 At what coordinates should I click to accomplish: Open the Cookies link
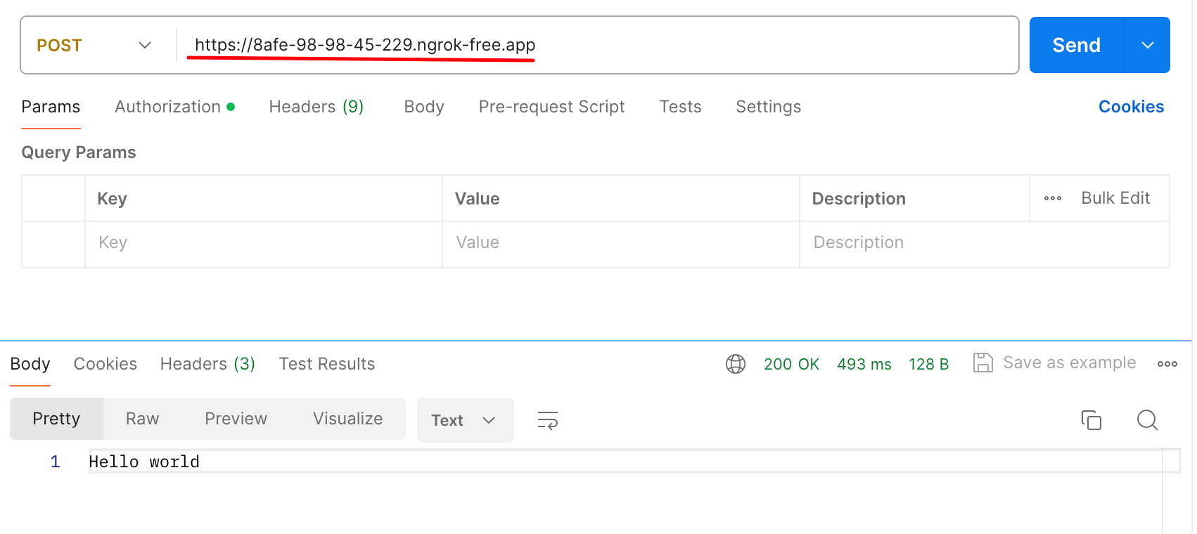click(x=1131, y=107)
